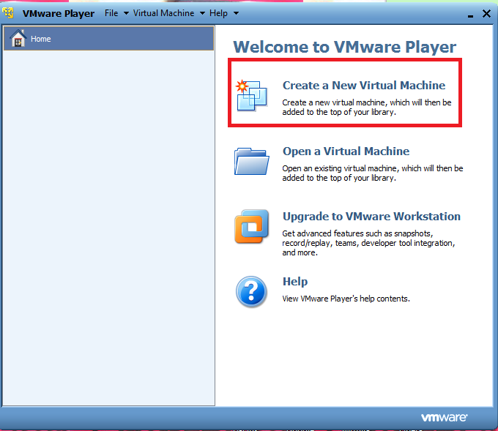Minimize the VMware Player window
The image size is (498, 431).
tap(470, 15)
